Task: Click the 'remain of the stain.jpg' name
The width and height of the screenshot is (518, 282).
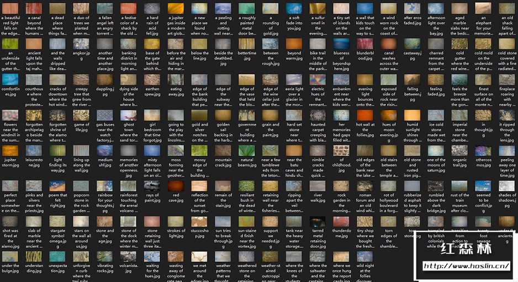Action: (x=223, y=200)
